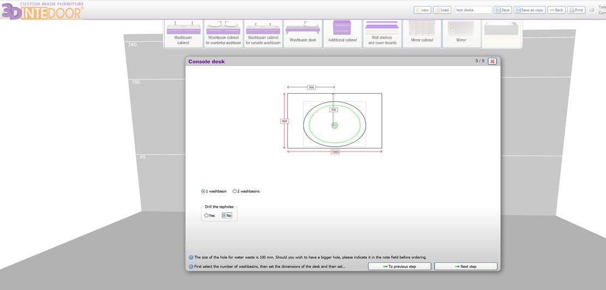Add an Additional cabinet

[343, 33]
